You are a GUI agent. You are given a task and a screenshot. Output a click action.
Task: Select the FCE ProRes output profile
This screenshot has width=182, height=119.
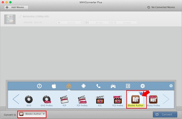point(118,101)
